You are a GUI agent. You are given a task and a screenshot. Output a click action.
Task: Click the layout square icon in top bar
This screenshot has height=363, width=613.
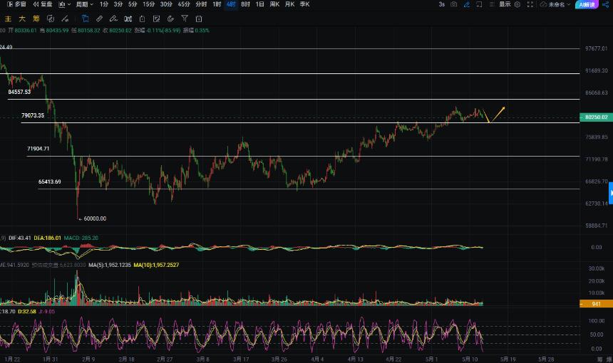tap(479, 4)
